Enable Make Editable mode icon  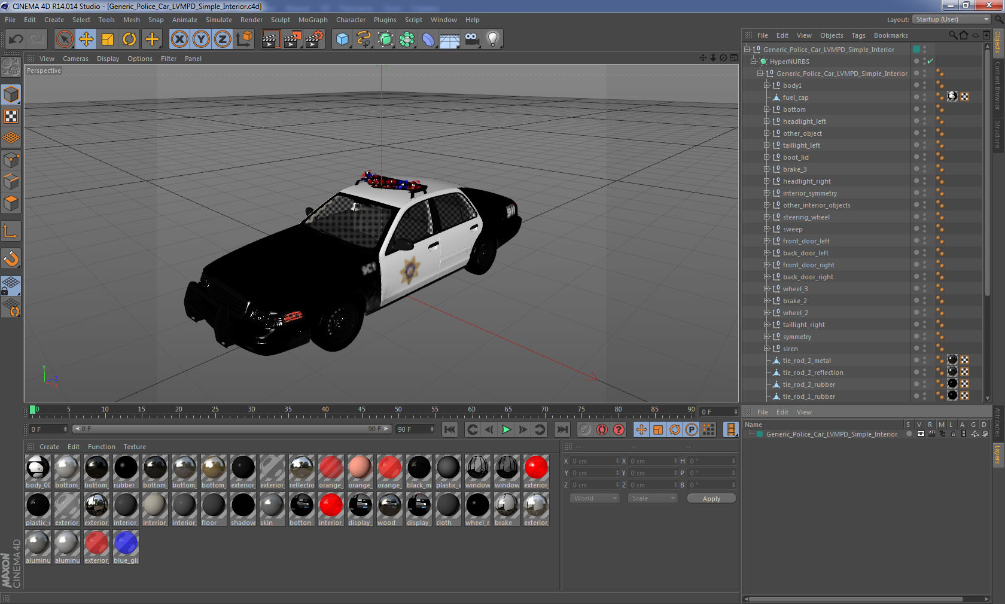pos(11,67)
